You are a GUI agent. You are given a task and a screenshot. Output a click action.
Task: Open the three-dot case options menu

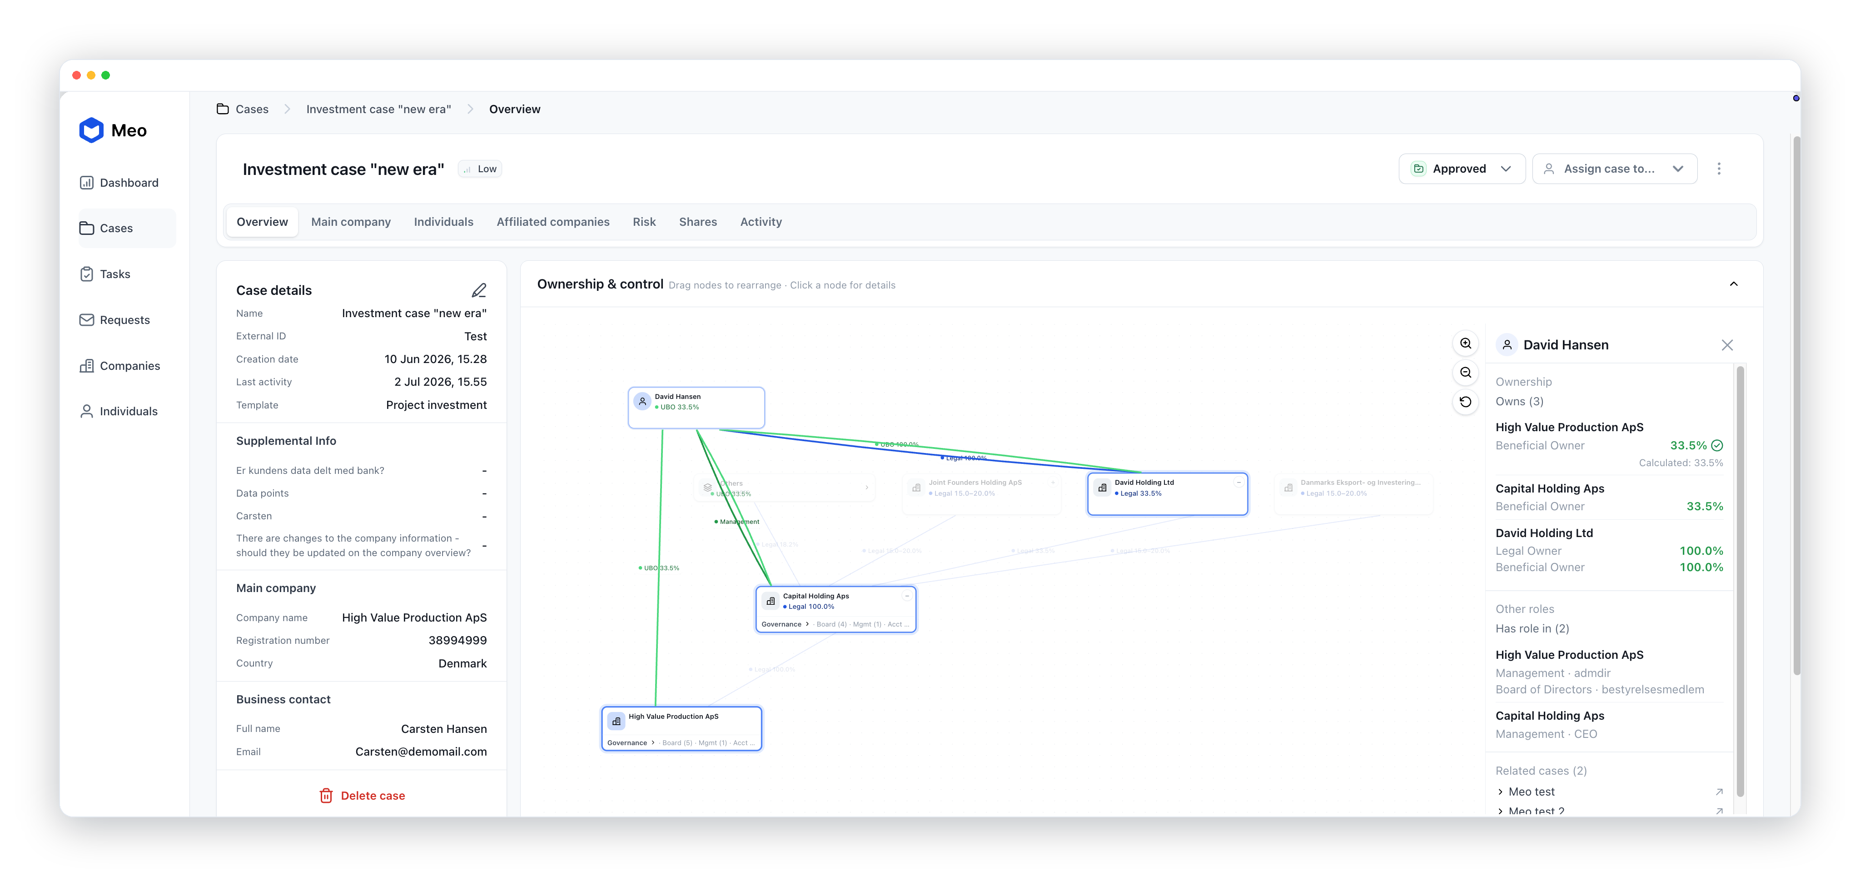1718,168
